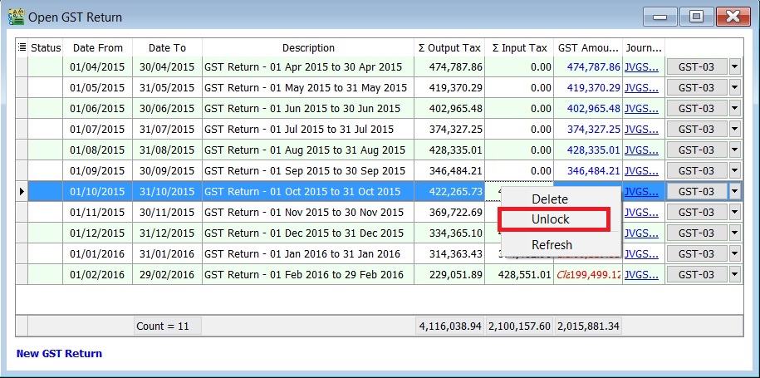The width and height of the screenshot is (760, 378).
Task: Open GST-03 dropdown arrow for July 2015
Action: 734,130
